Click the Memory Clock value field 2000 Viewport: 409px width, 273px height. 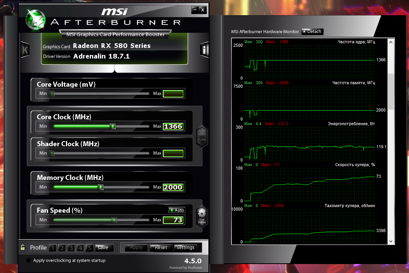[173, 187]
